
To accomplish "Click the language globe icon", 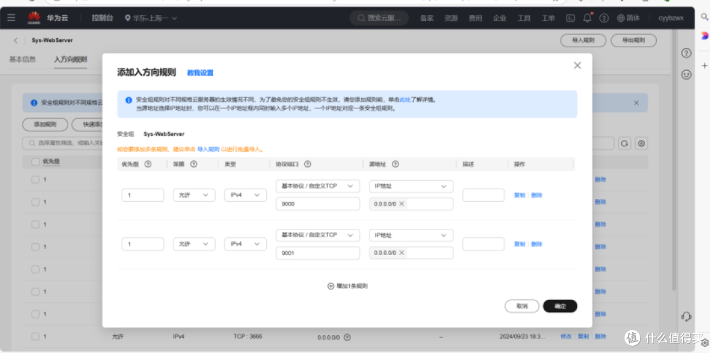I will point(621,18).
